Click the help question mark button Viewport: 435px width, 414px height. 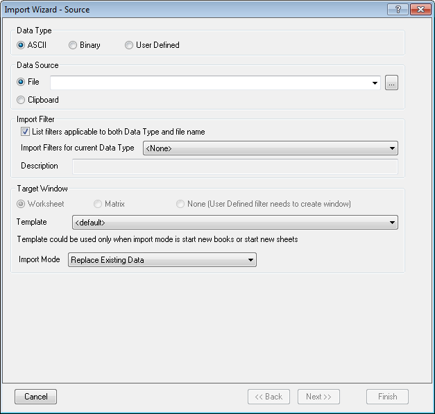click(x=398, y=10)
